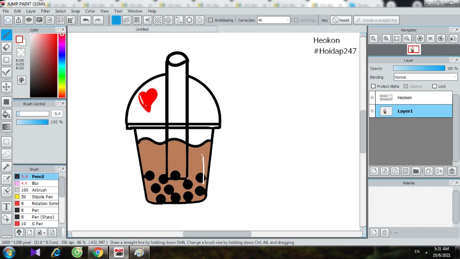
Task: Hide the Layer1 layer
Action: (x=372, y=111)
